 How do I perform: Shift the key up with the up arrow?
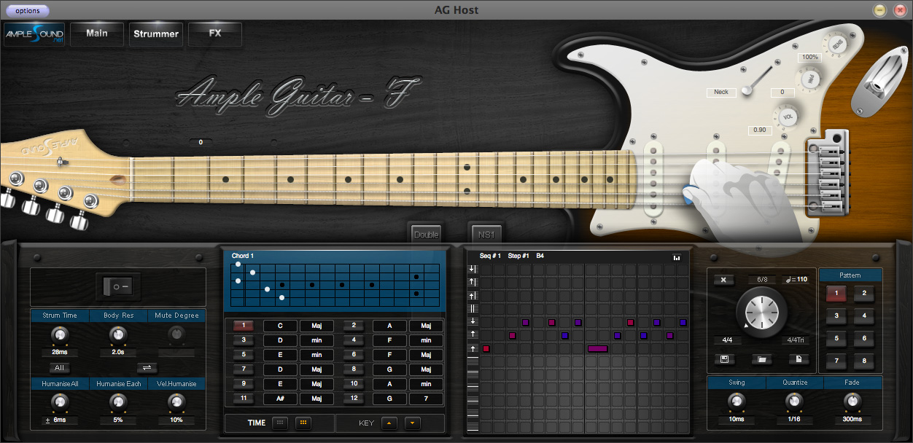(x=389, y=423)
